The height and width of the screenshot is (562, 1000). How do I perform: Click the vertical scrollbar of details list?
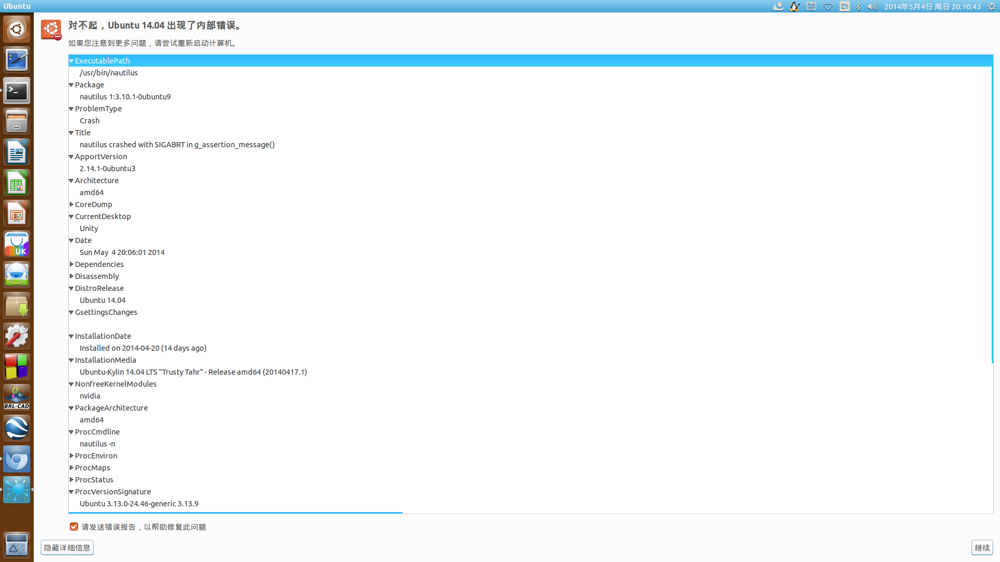pos(992,209)
